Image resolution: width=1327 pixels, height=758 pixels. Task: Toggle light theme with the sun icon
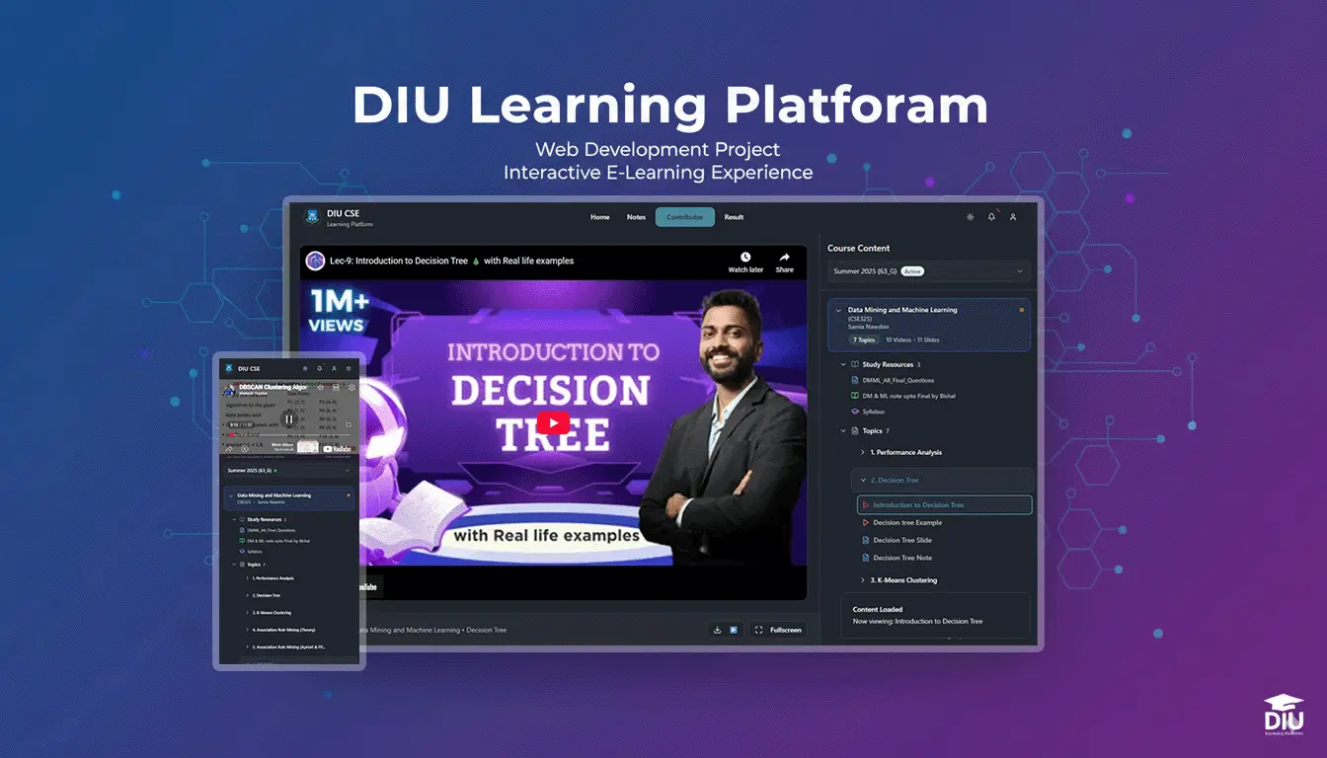click(970, 216)
